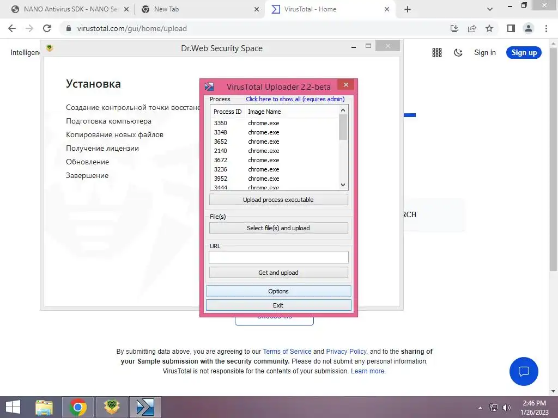Select process 3348 chrome.exe row
This screenshot has width=558, height=418.
274,132
